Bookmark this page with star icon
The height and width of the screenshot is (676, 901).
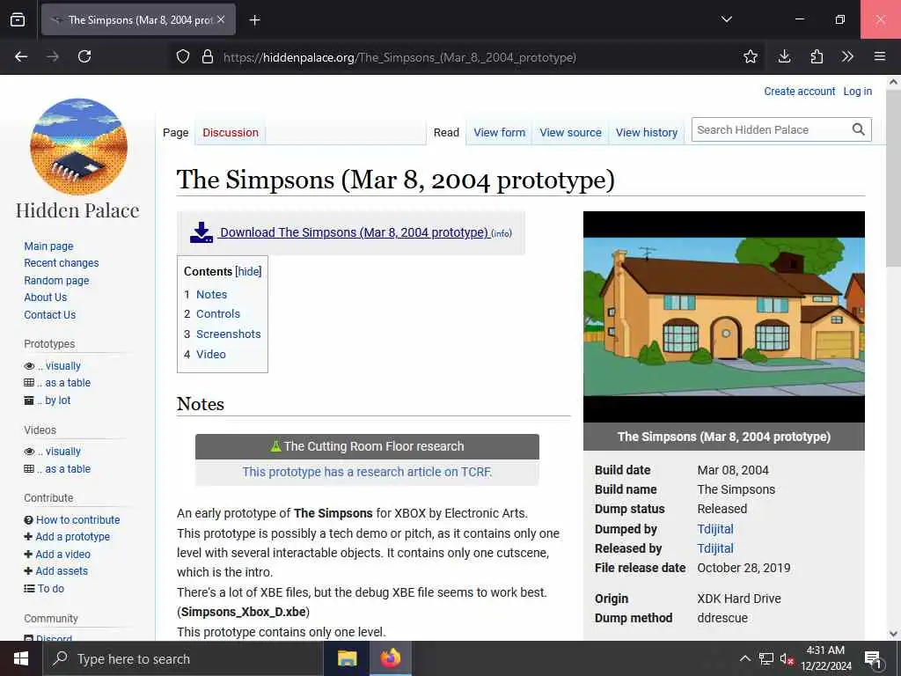[750, 56]
